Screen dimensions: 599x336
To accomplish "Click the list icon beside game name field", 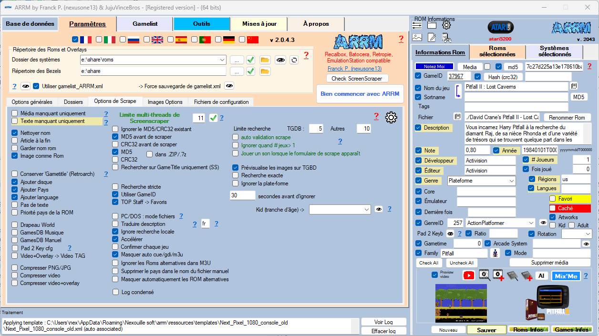I will [x=574, y=86].
